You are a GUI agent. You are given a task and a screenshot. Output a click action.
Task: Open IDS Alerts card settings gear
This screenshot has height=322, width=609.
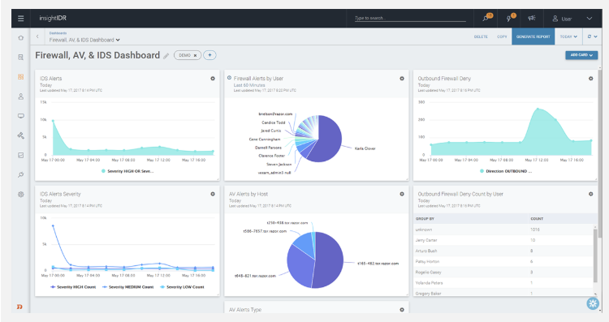(x=213, y=79)
